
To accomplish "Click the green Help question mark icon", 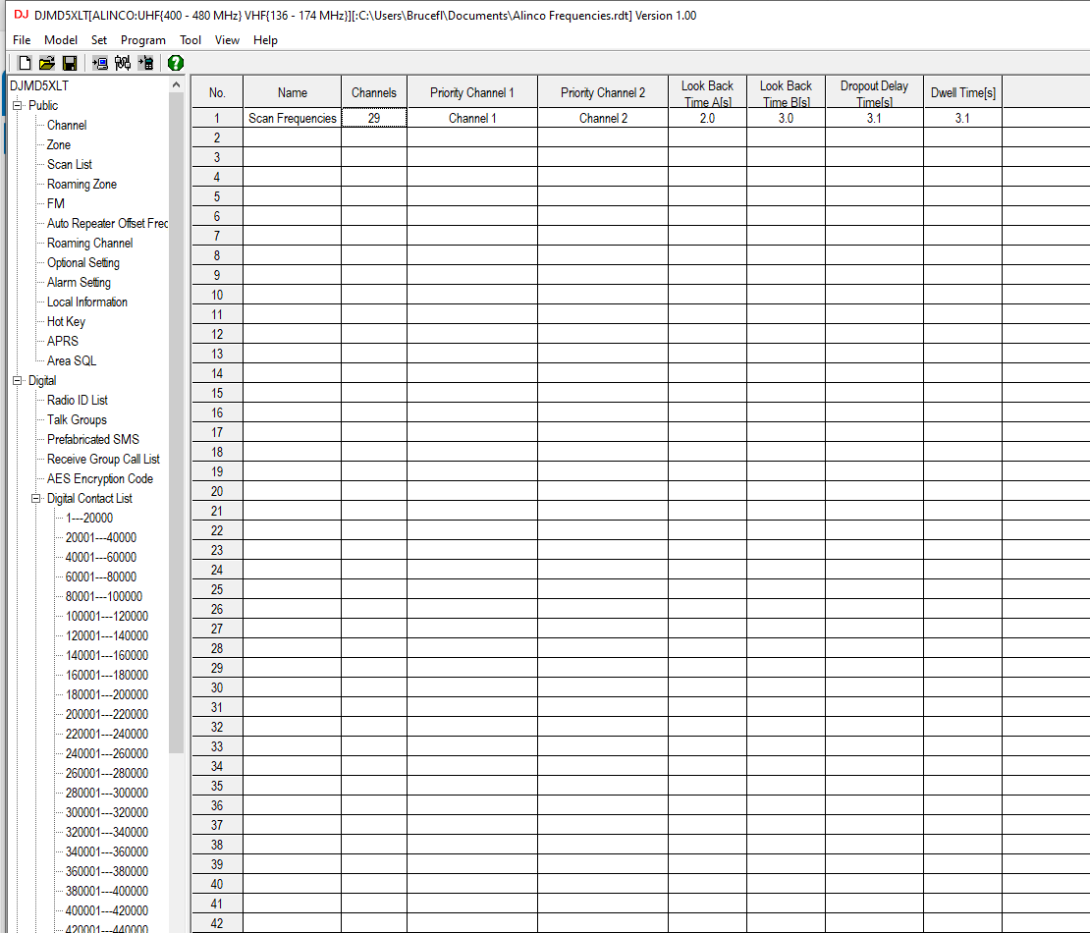I will click(x=176, y=63).
